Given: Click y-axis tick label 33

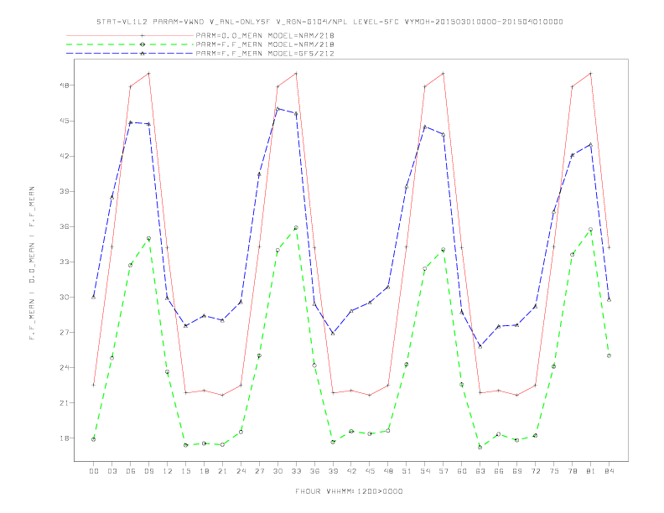Looking at the screenshot, I should click(66, 262).
